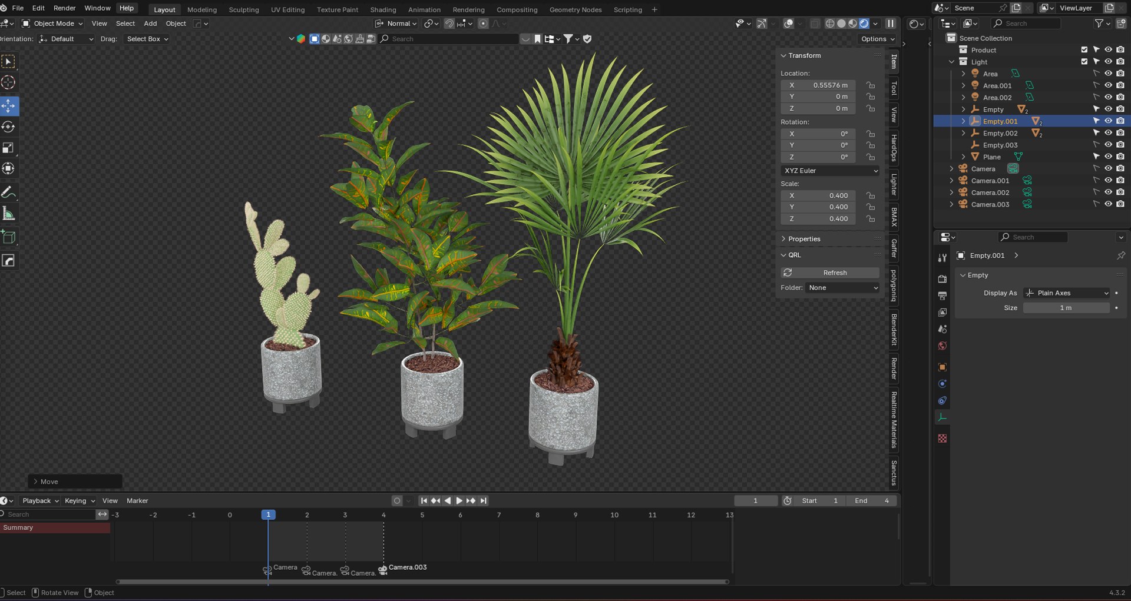
Task: Open the Texture properties tab icon
Action: 943,439
